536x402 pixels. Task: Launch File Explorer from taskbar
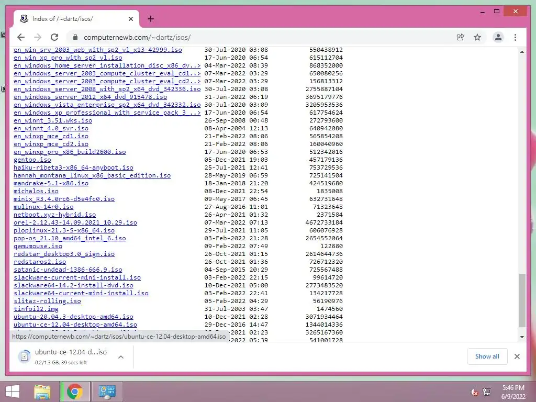pos(42,392)
